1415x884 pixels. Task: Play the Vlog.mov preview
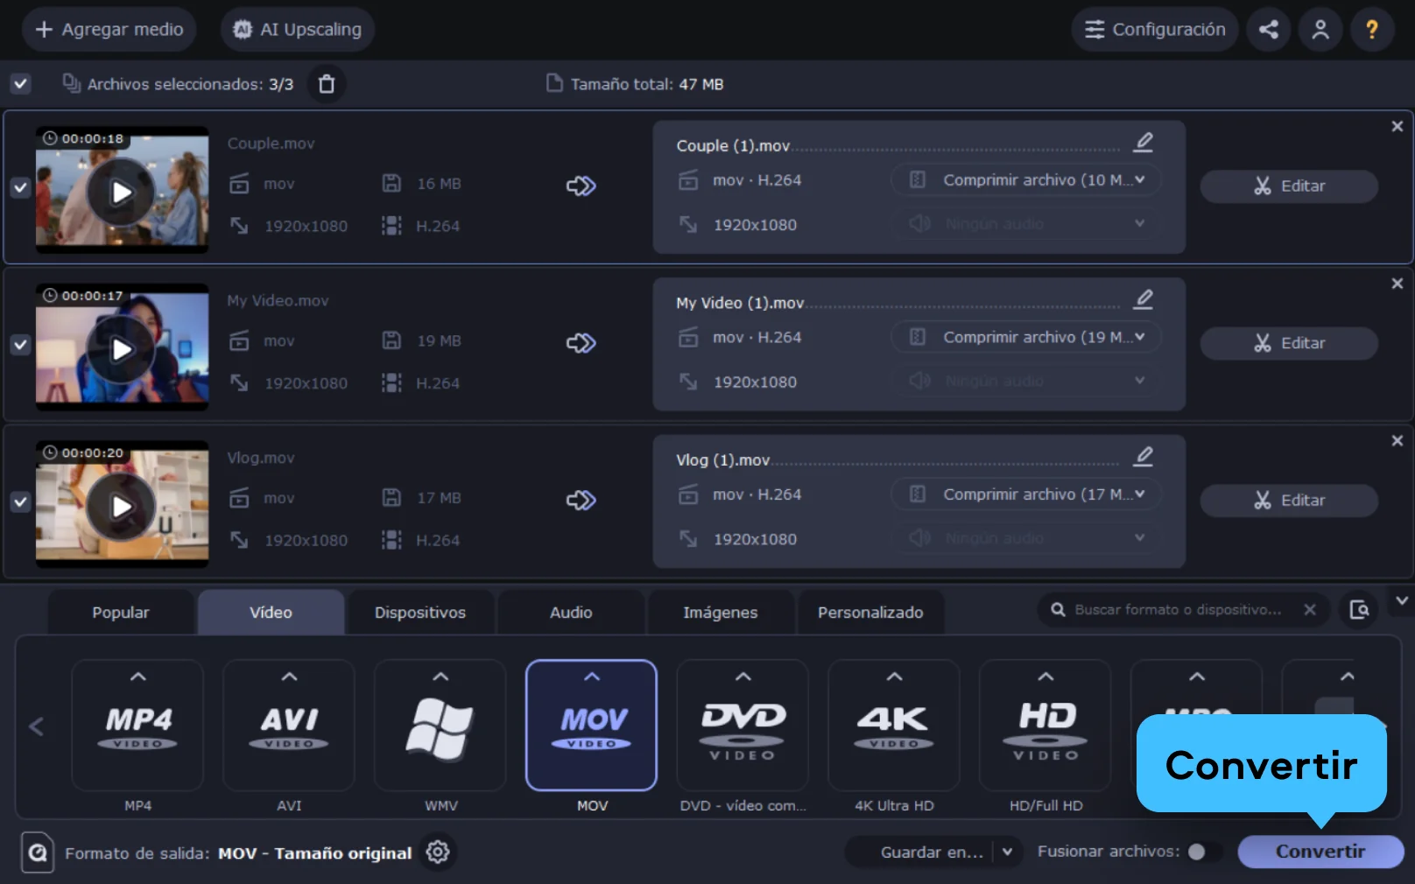coord(121,507)
